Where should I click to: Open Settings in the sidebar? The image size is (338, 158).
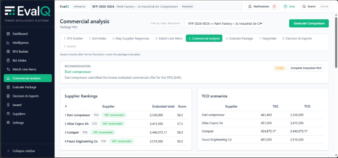tap(28, 123)
